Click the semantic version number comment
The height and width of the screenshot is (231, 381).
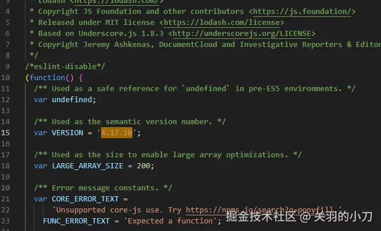tap(130, 122)
